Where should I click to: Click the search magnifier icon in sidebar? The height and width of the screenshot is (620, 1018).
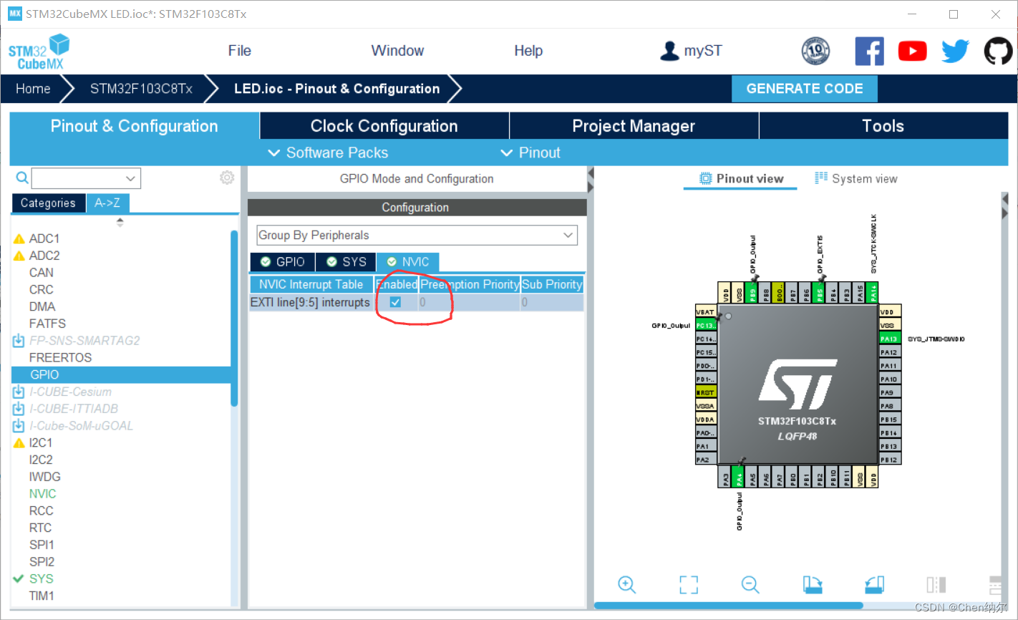coord(22,178)
